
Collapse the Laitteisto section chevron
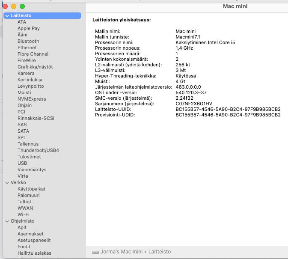tap(7, 16)
